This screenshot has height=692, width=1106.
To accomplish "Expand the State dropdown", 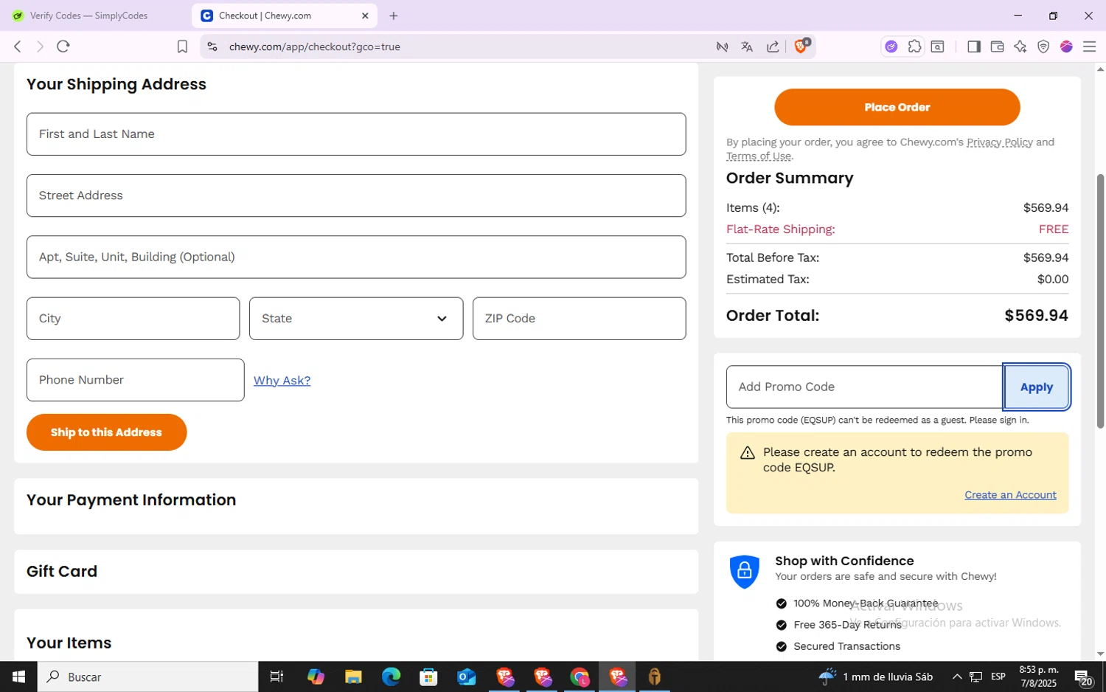I will tap(356, 319).
